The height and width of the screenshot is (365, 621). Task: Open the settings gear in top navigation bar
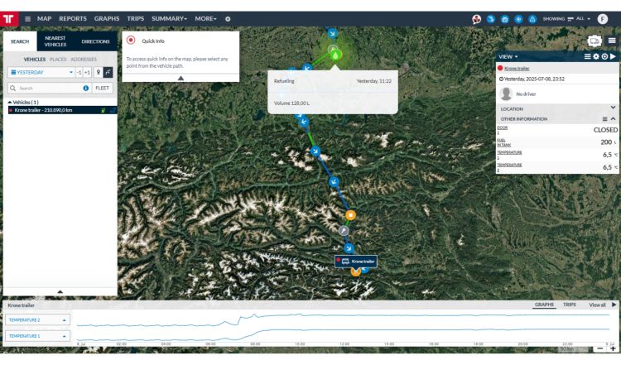click(x=228, y=18)
